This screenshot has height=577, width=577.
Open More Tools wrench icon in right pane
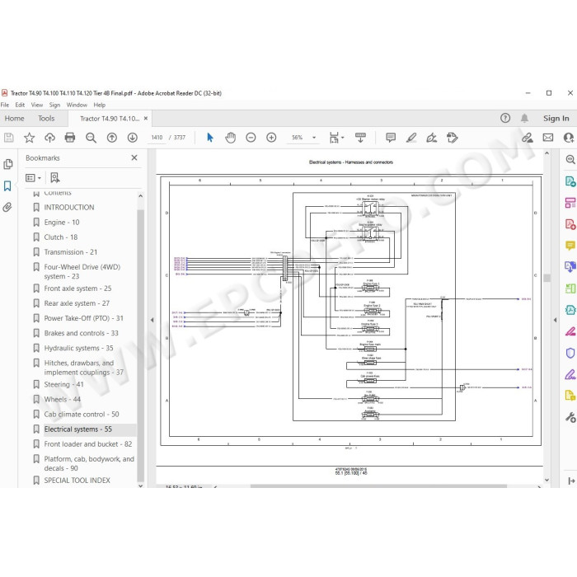(x=570, y=417)
